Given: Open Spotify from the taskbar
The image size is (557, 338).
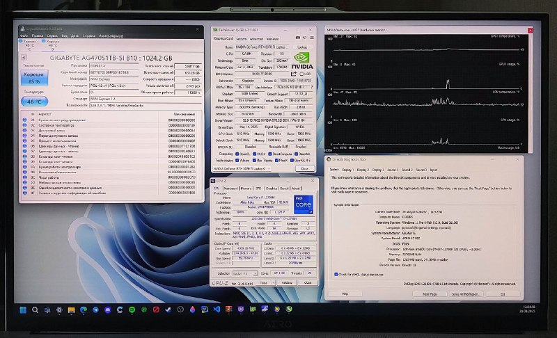Looking at the screenshot, I should click(x=132, y=310).
